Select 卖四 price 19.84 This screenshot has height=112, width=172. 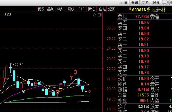(144, 28)
